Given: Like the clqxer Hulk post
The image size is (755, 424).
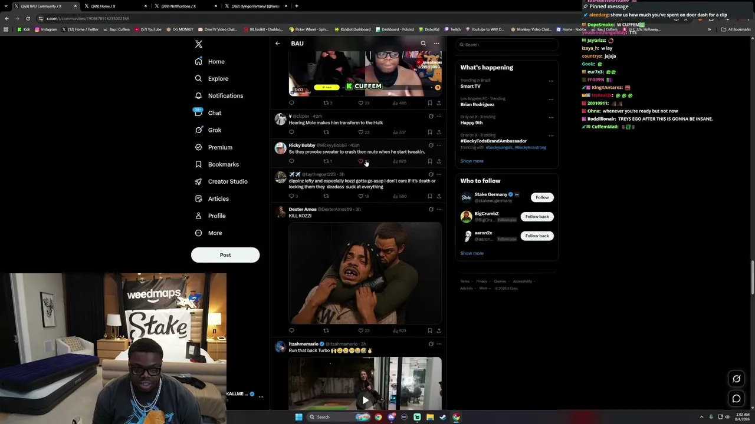Looking at the screenshot, I should [361, 132].
